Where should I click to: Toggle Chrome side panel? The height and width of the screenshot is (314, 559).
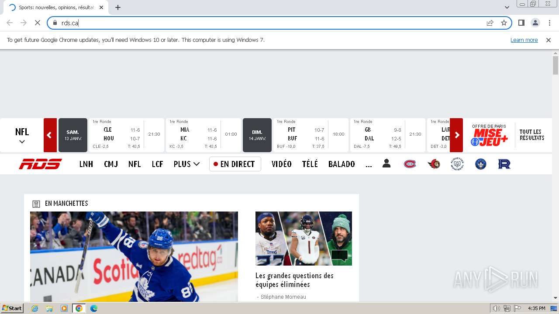521,23
